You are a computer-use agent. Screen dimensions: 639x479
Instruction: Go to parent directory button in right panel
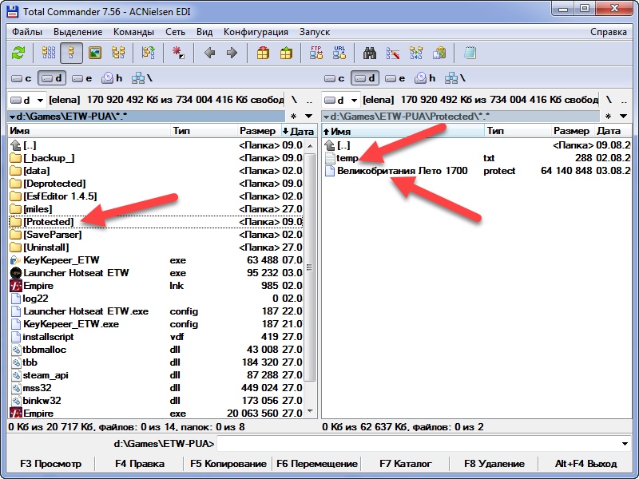(624, 100)
